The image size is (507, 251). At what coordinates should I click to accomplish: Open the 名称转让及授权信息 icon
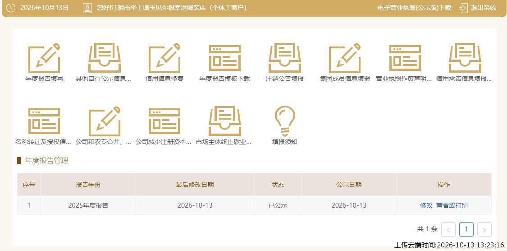pyautogui.click(x=44, y=121)
